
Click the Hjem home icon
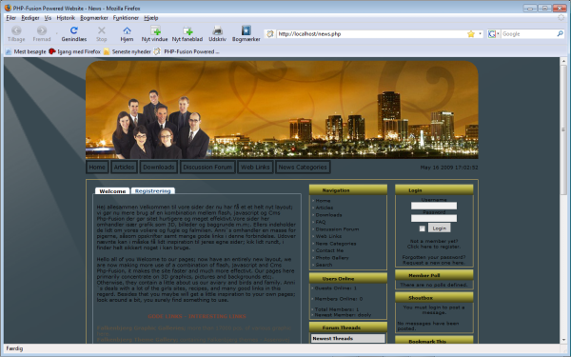(x=127, y=30)
